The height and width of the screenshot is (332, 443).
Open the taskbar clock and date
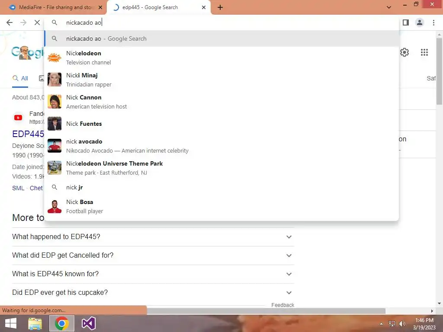click(424, 324)
